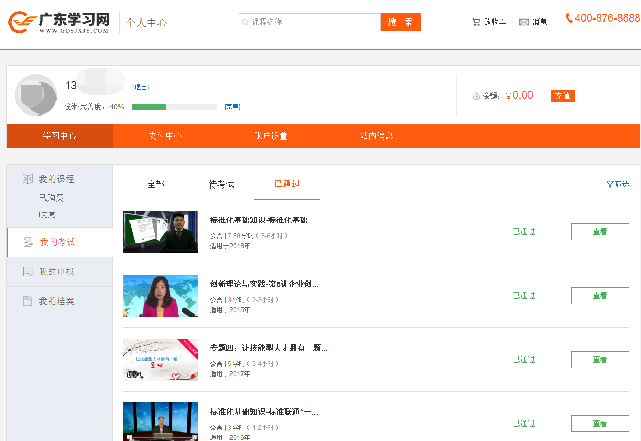This screenshot has height=441, width=641.
Task: Click the 广东学习网 logo icon
Action: [x=22, y=22]
